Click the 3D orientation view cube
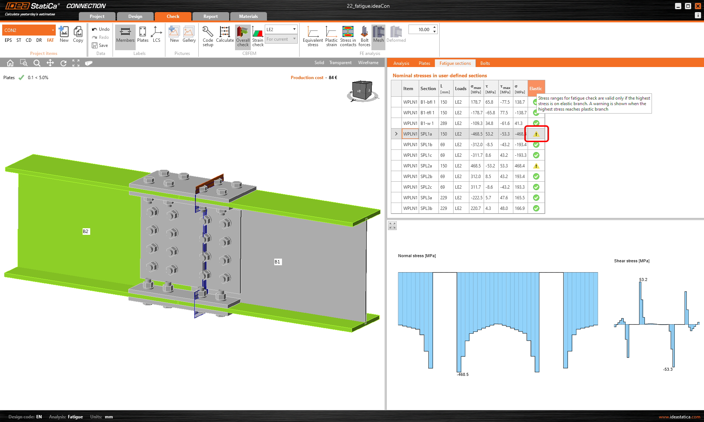 [x=362, y=90]
